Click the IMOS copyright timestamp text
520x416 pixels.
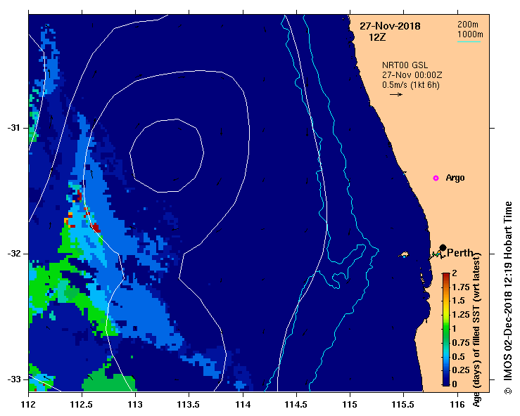click(x=508, y=297)
